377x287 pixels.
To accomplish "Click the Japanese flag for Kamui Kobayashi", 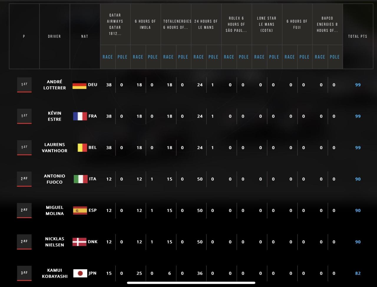I will 80,273.
